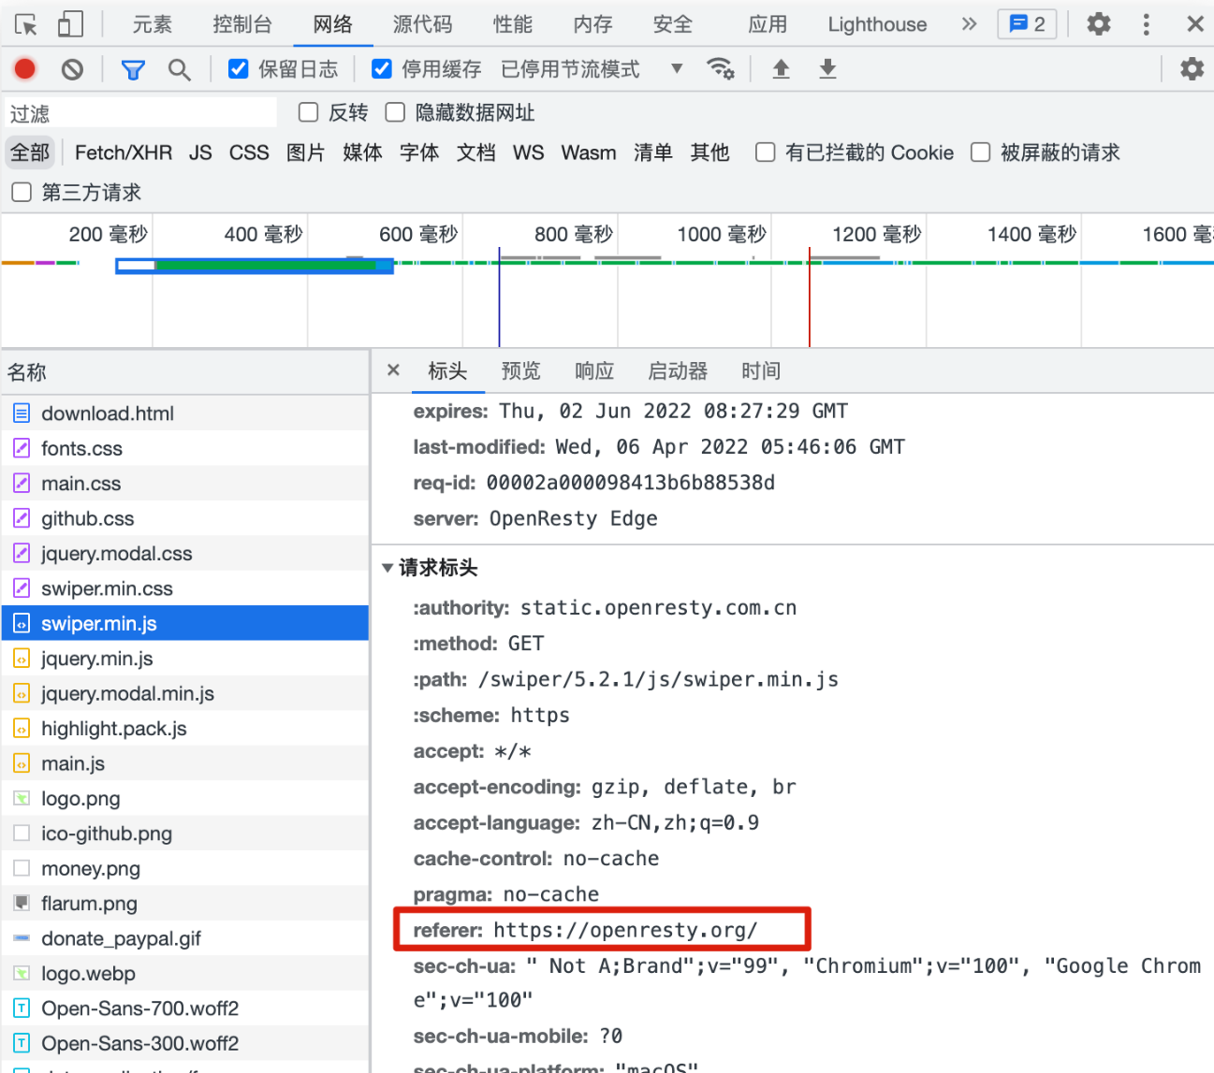Open throttling mode dropdown 已停用节流模式
Screen dimensions: 1214x1073
point(592,69)
